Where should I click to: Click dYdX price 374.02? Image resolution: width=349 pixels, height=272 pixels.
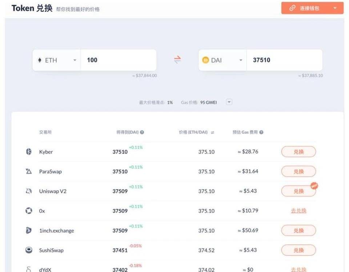click(x=206, y=270)
